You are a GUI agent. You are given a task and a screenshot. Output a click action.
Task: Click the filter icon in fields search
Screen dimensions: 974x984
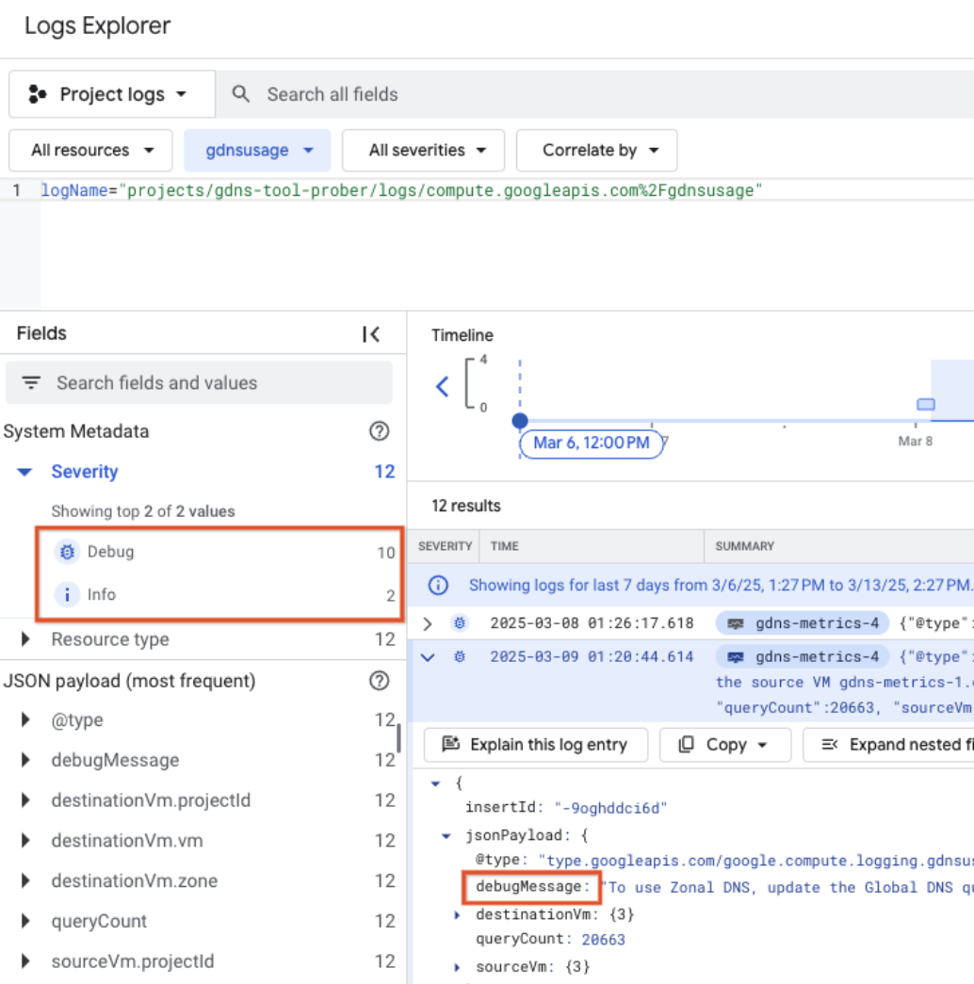[31, 383]
